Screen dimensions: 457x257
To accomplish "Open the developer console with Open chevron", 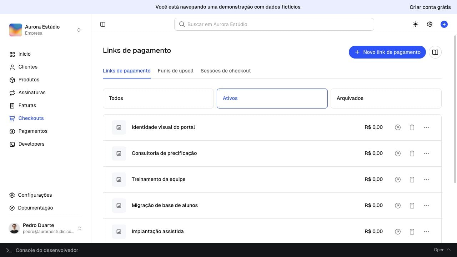I will tap(442, 250).
